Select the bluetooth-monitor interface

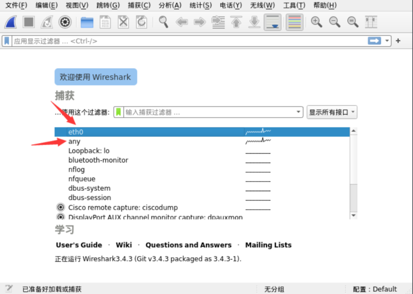tap(202, 160)
